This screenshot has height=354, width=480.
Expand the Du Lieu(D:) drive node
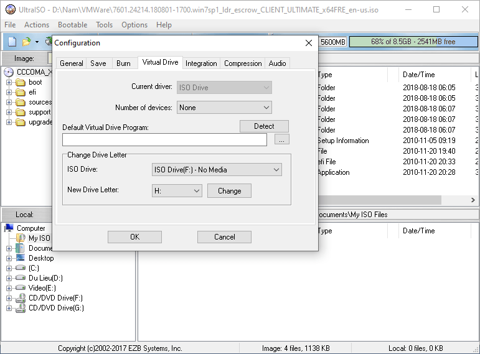click(x=9, y=278)
